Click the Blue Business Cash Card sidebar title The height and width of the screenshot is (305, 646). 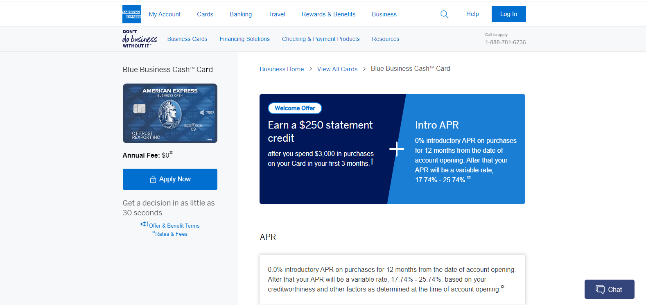point(168,70)
